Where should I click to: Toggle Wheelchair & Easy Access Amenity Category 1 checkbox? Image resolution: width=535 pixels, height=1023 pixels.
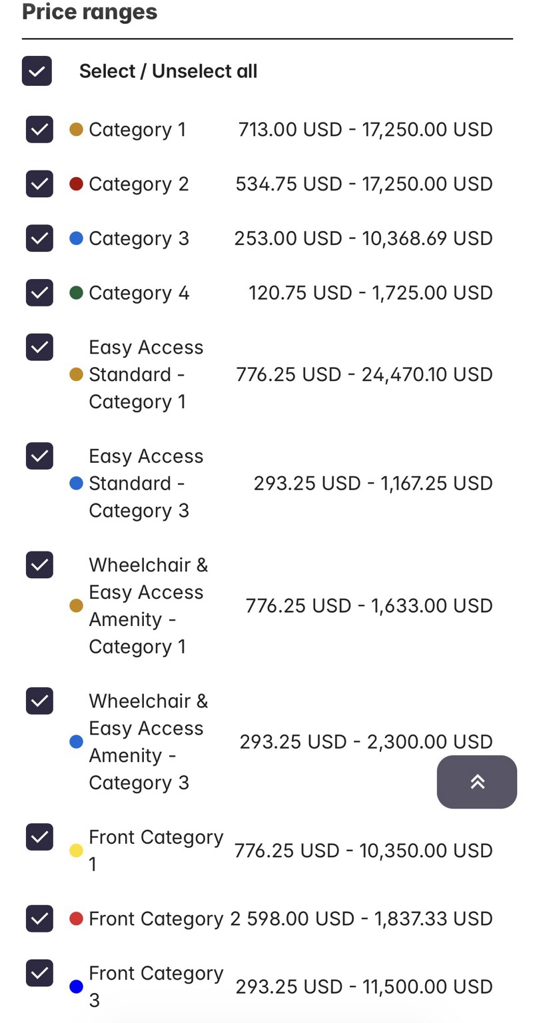(x=39, y=565)
